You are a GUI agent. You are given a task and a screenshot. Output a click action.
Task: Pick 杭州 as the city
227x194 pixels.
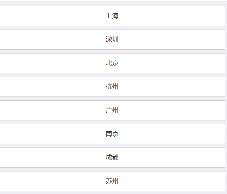click(112, 87)
